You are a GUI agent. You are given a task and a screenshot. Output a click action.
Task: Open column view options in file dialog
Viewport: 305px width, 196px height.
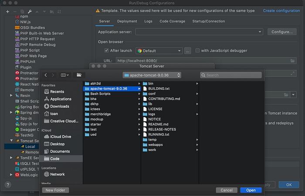point(65,75)
